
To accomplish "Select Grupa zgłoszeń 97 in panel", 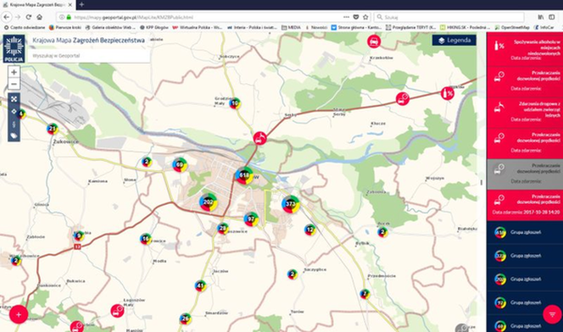I will click(525, 302).
